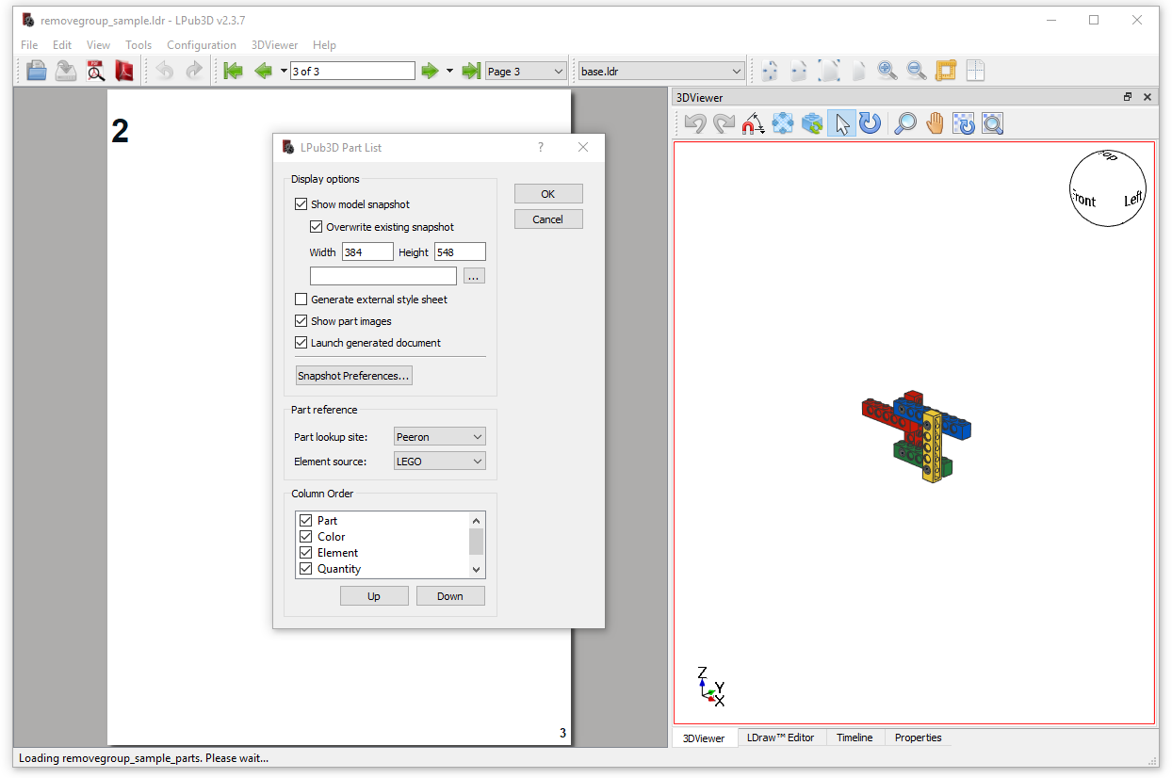This screenshot has height=778, width=1172.
Task: Click the zoom in magnifier on main toolbar
Action: [886, 70]
